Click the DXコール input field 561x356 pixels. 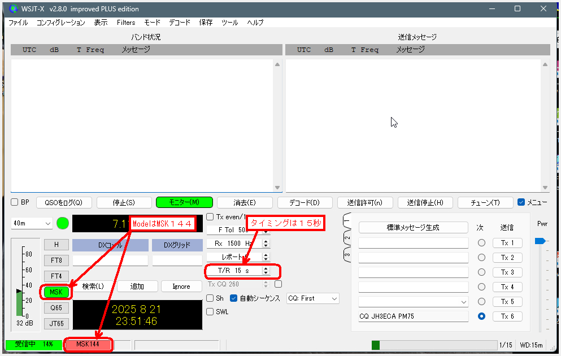point(110,261)
